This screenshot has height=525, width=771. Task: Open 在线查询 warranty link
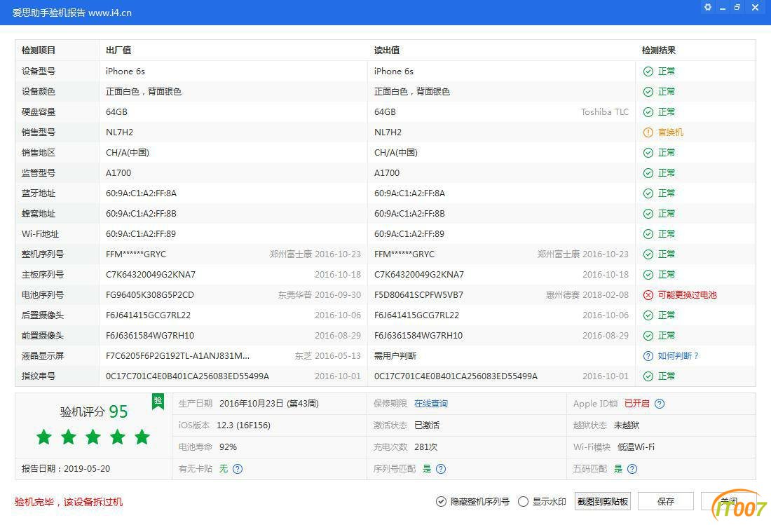(431, 404)
